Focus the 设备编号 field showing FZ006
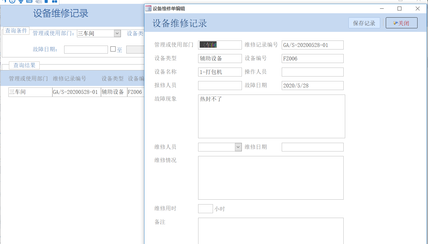The height and width of the screenshot is (244, 428). (x=312, y=59)
